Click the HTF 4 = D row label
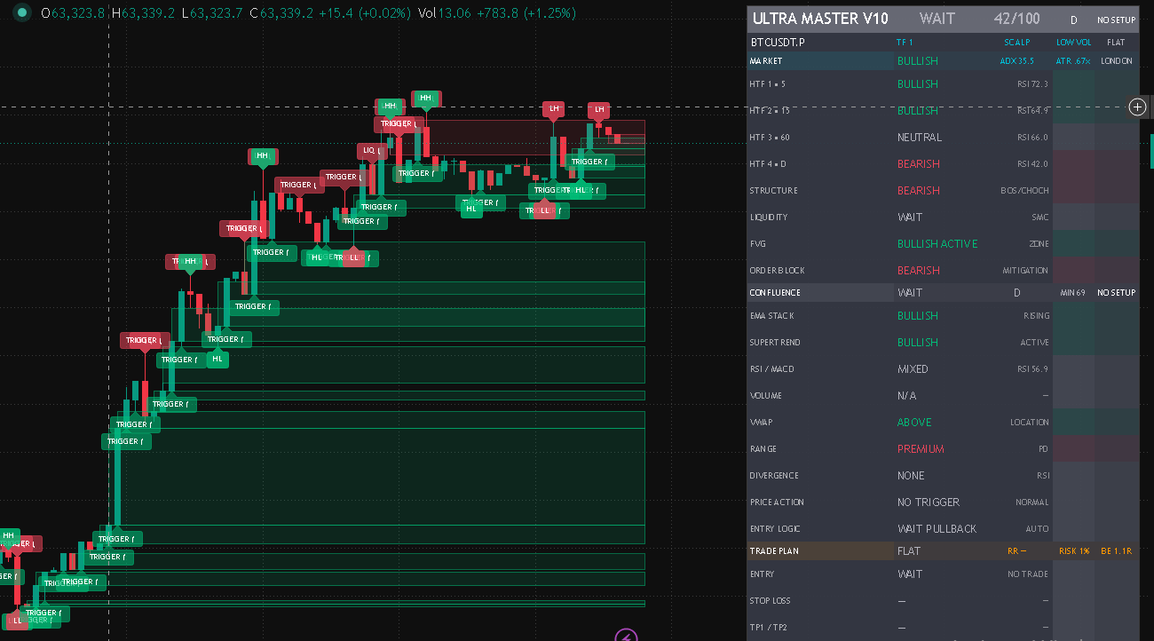This screenshot has width=1154, height=641. coord(769,164)
